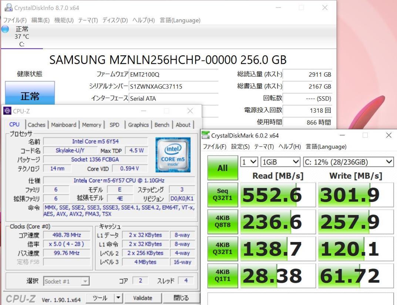Viewport: 397px width, 305px height.
Task: Open the 1GiB test size dropdown
Action: pos(280,162)
